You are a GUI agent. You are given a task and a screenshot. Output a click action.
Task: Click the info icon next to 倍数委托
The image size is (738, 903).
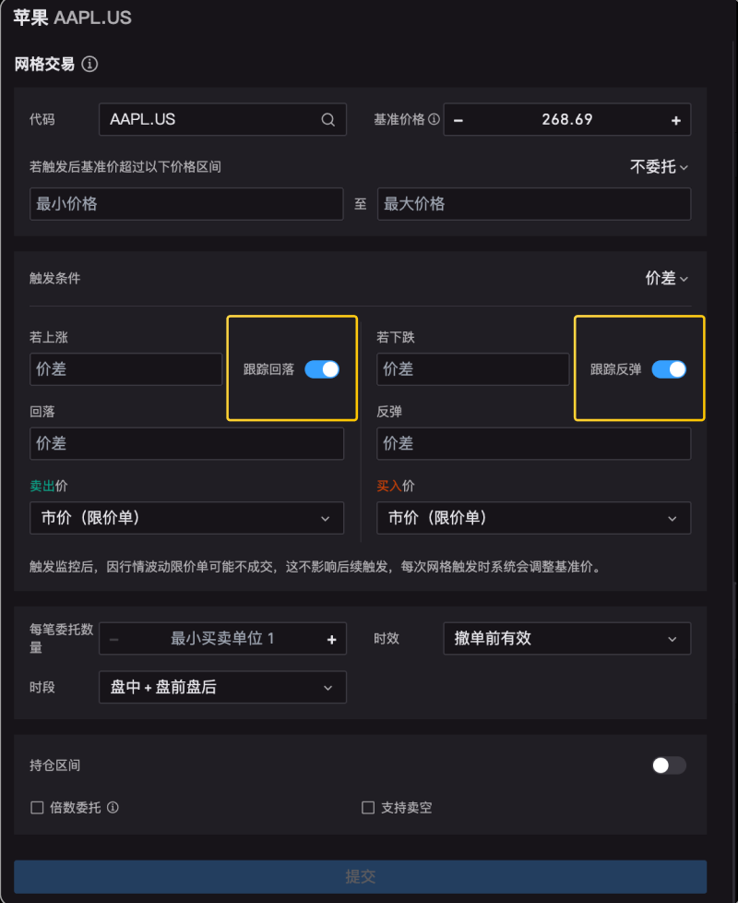(x=113, y=807)
